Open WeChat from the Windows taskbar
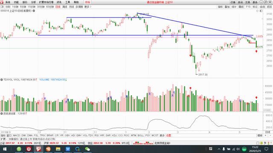This screenshot has width=273, height=153. click(87, 149)
